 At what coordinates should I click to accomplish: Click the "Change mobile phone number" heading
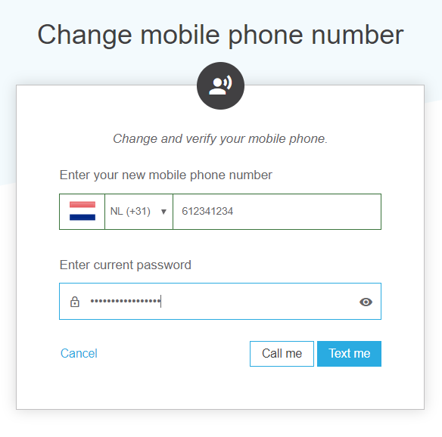pos(221,35)
